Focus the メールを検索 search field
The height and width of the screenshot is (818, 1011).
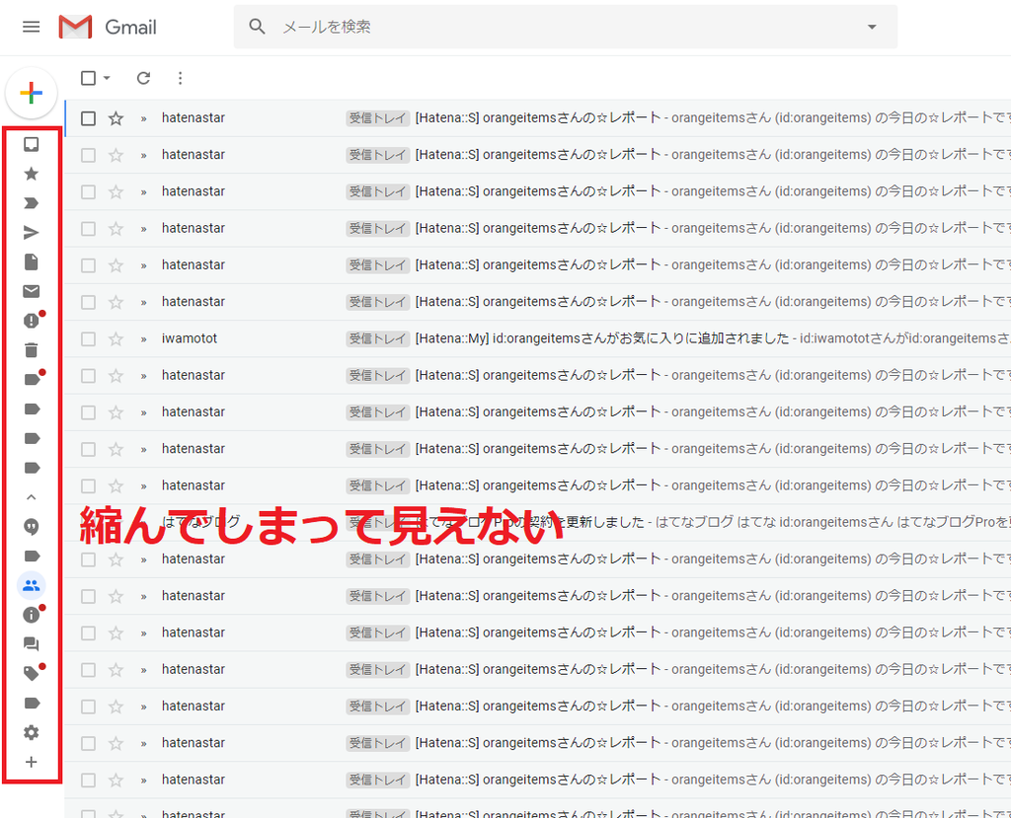(565, 27)
